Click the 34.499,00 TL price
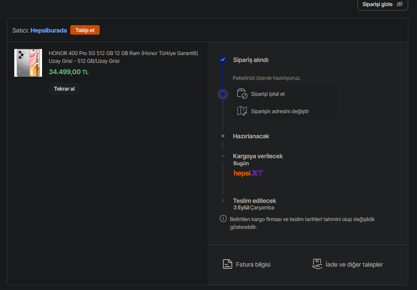Screen dimensions: 417x290 click(68, 72)
